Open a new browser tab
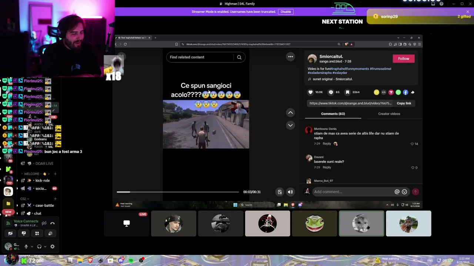 point(155,38)
